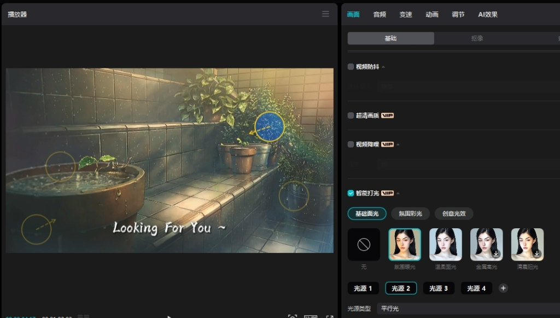Viewport: 560px width, 318px height.
Task: Click the light circle above the water basin
Action: pos(61,166)
